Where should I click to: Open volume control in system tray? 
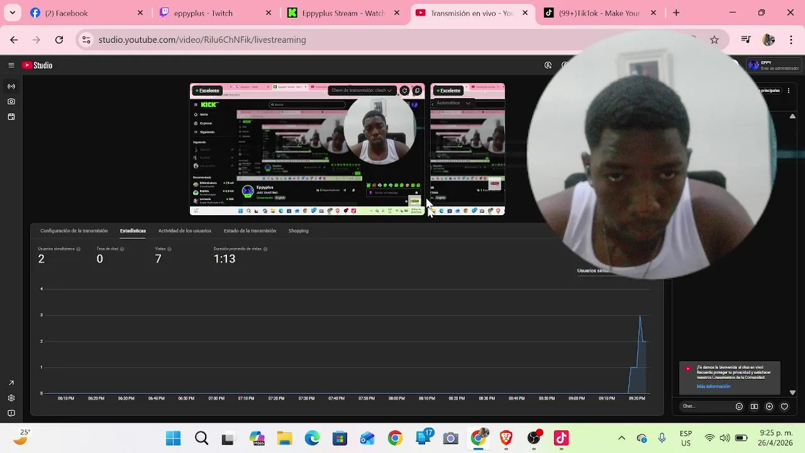point(725,438)
